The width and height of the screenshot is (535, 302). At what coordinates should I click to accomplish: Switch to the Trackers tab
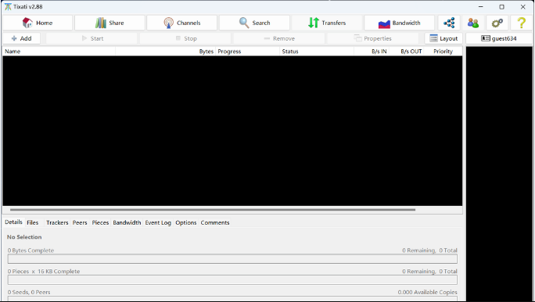coord(57,222)
